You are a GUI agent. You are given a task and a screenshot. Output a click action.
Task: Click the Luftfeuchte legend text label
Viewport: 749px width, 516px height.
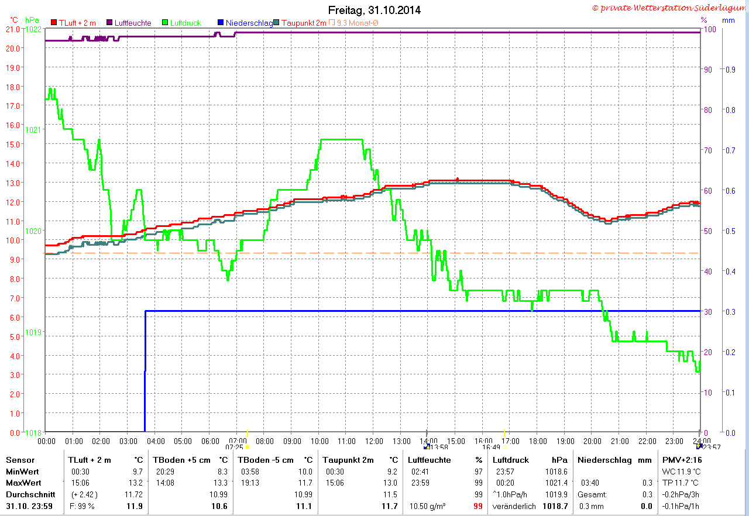tap(133, 23)
